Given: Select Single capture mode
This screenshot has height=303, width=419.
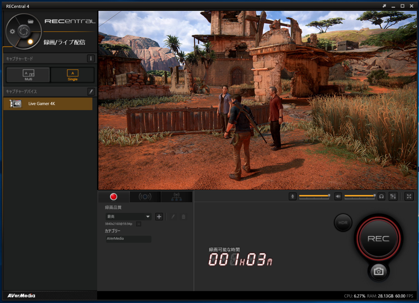Looking at the screenshot, I should click(73, 75).
